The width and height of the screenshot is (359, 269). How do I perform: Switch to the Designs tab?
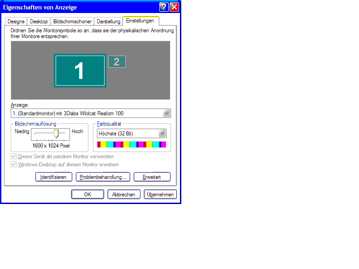(16, 22)
